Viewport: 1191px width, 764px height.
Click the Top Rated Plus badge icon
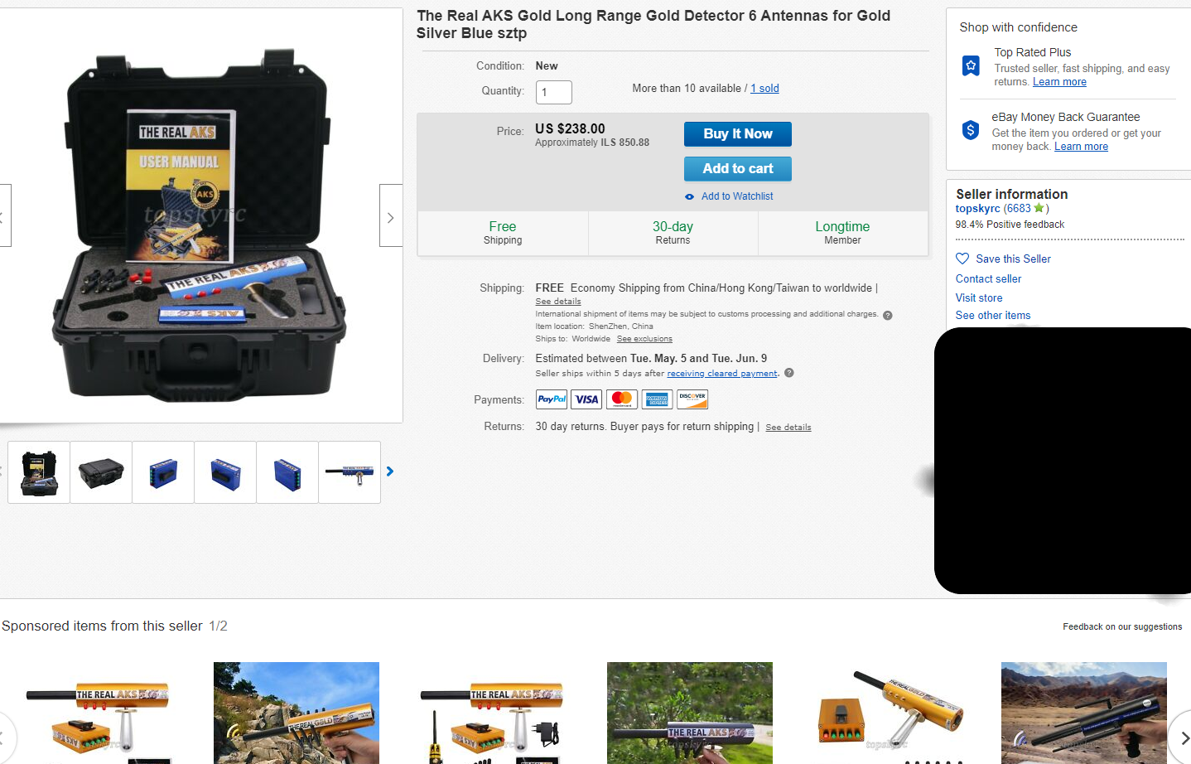pyautogui.click(x=971, y=65)
